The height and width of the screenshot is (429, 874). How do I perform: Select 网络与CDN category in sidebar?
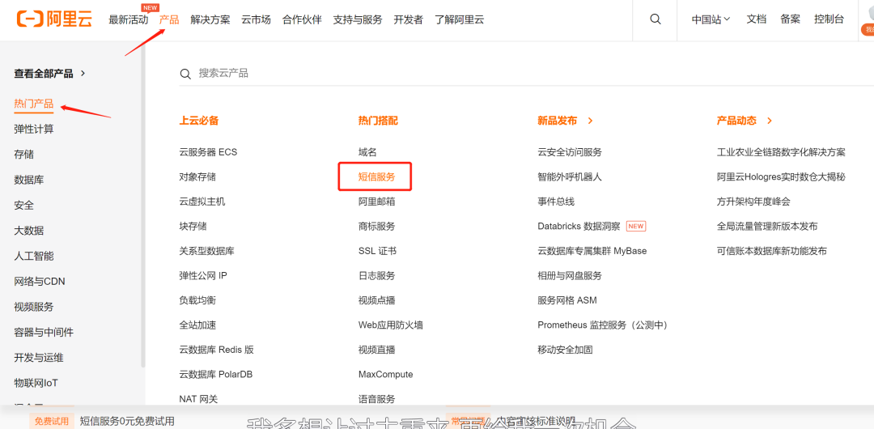tap(40, 281)
